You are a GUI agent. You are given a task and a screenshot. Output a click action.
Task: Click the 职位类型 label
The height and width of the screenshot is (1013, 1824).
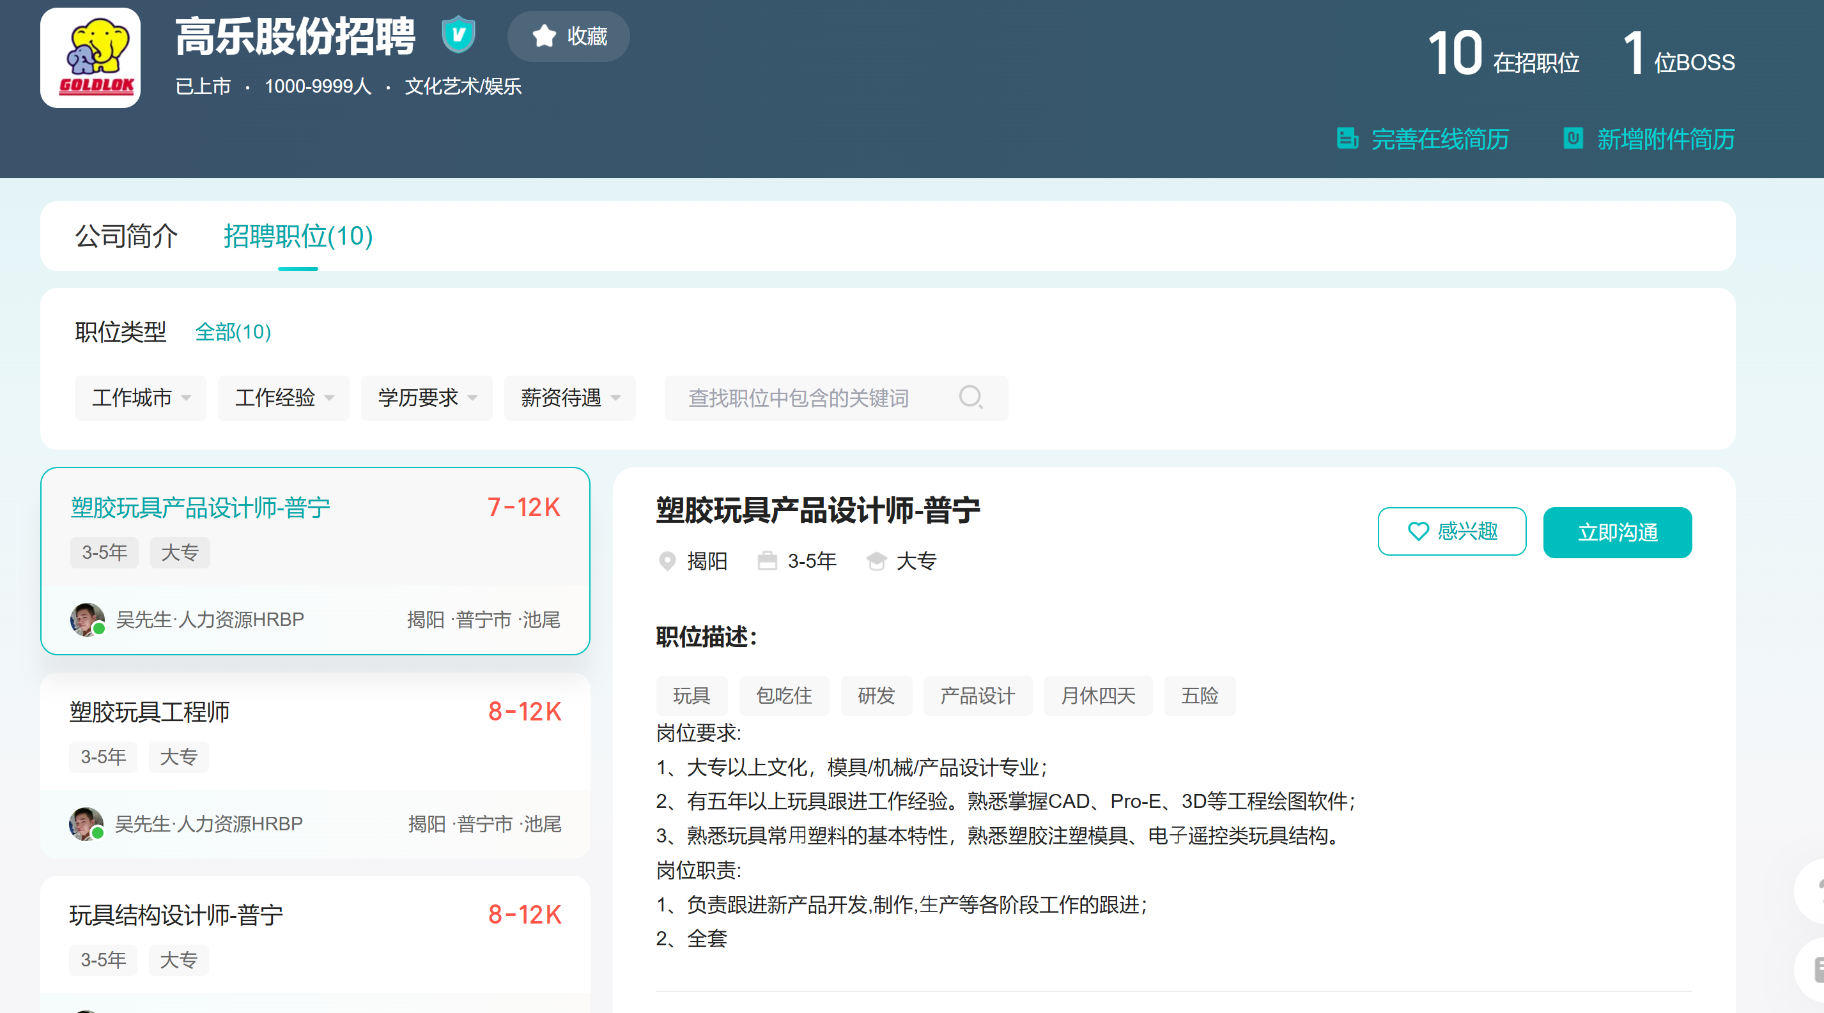pyautogui.click(x=120, y=331)
